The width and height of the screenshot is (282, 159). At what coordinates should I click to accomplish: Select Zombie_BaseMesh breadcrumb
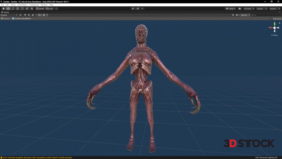coord(21,18)
